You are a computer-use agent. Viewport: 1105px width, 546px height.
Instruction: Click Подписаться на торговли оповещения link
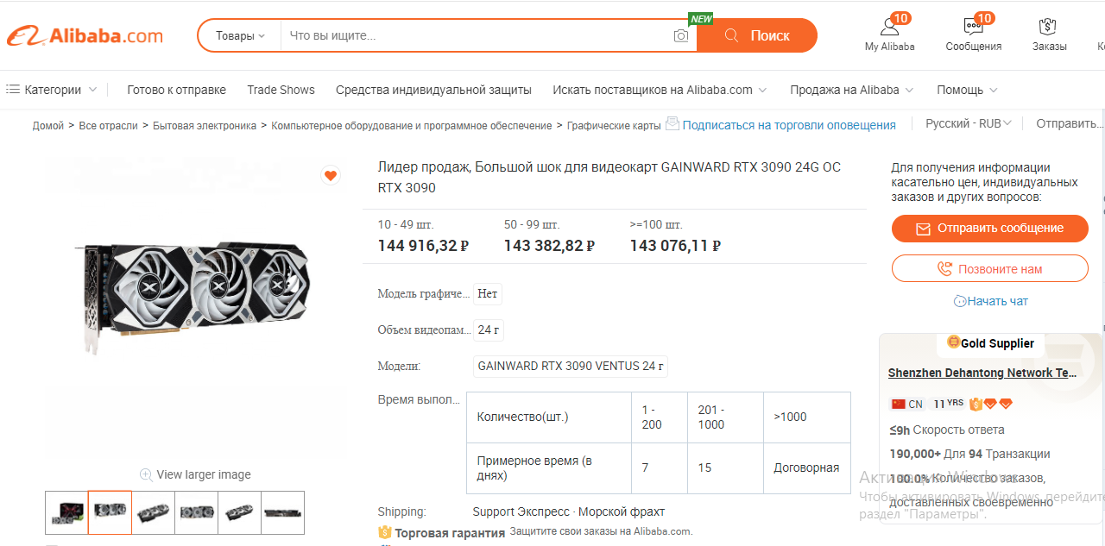point(789,125)
